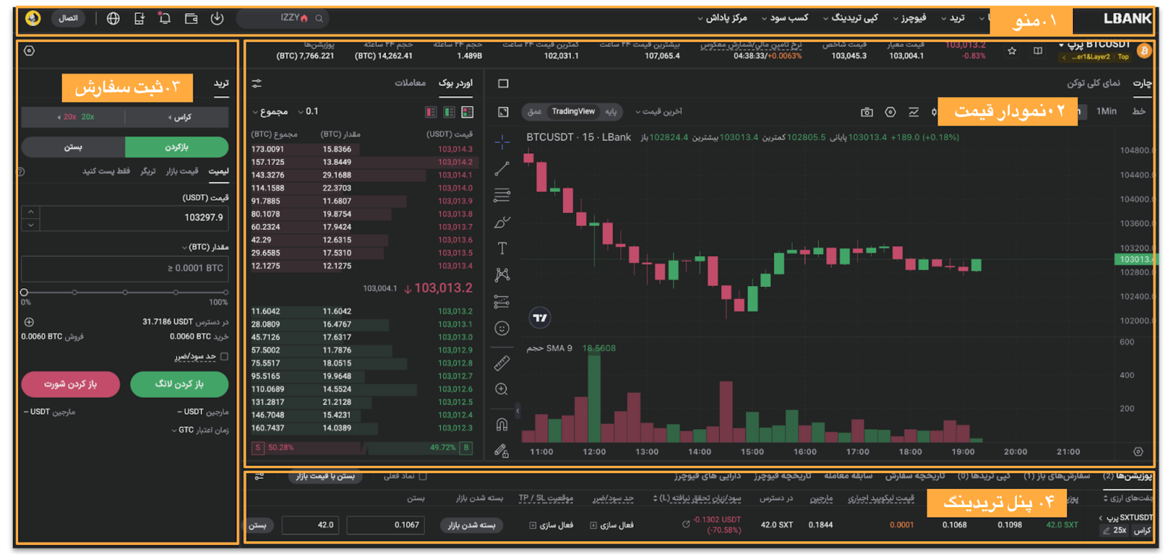Image resolution: width=1168 pixels, height=554 pixels.
Task: Select the 1Min chart interval
Action: [x=1107, y=112]
